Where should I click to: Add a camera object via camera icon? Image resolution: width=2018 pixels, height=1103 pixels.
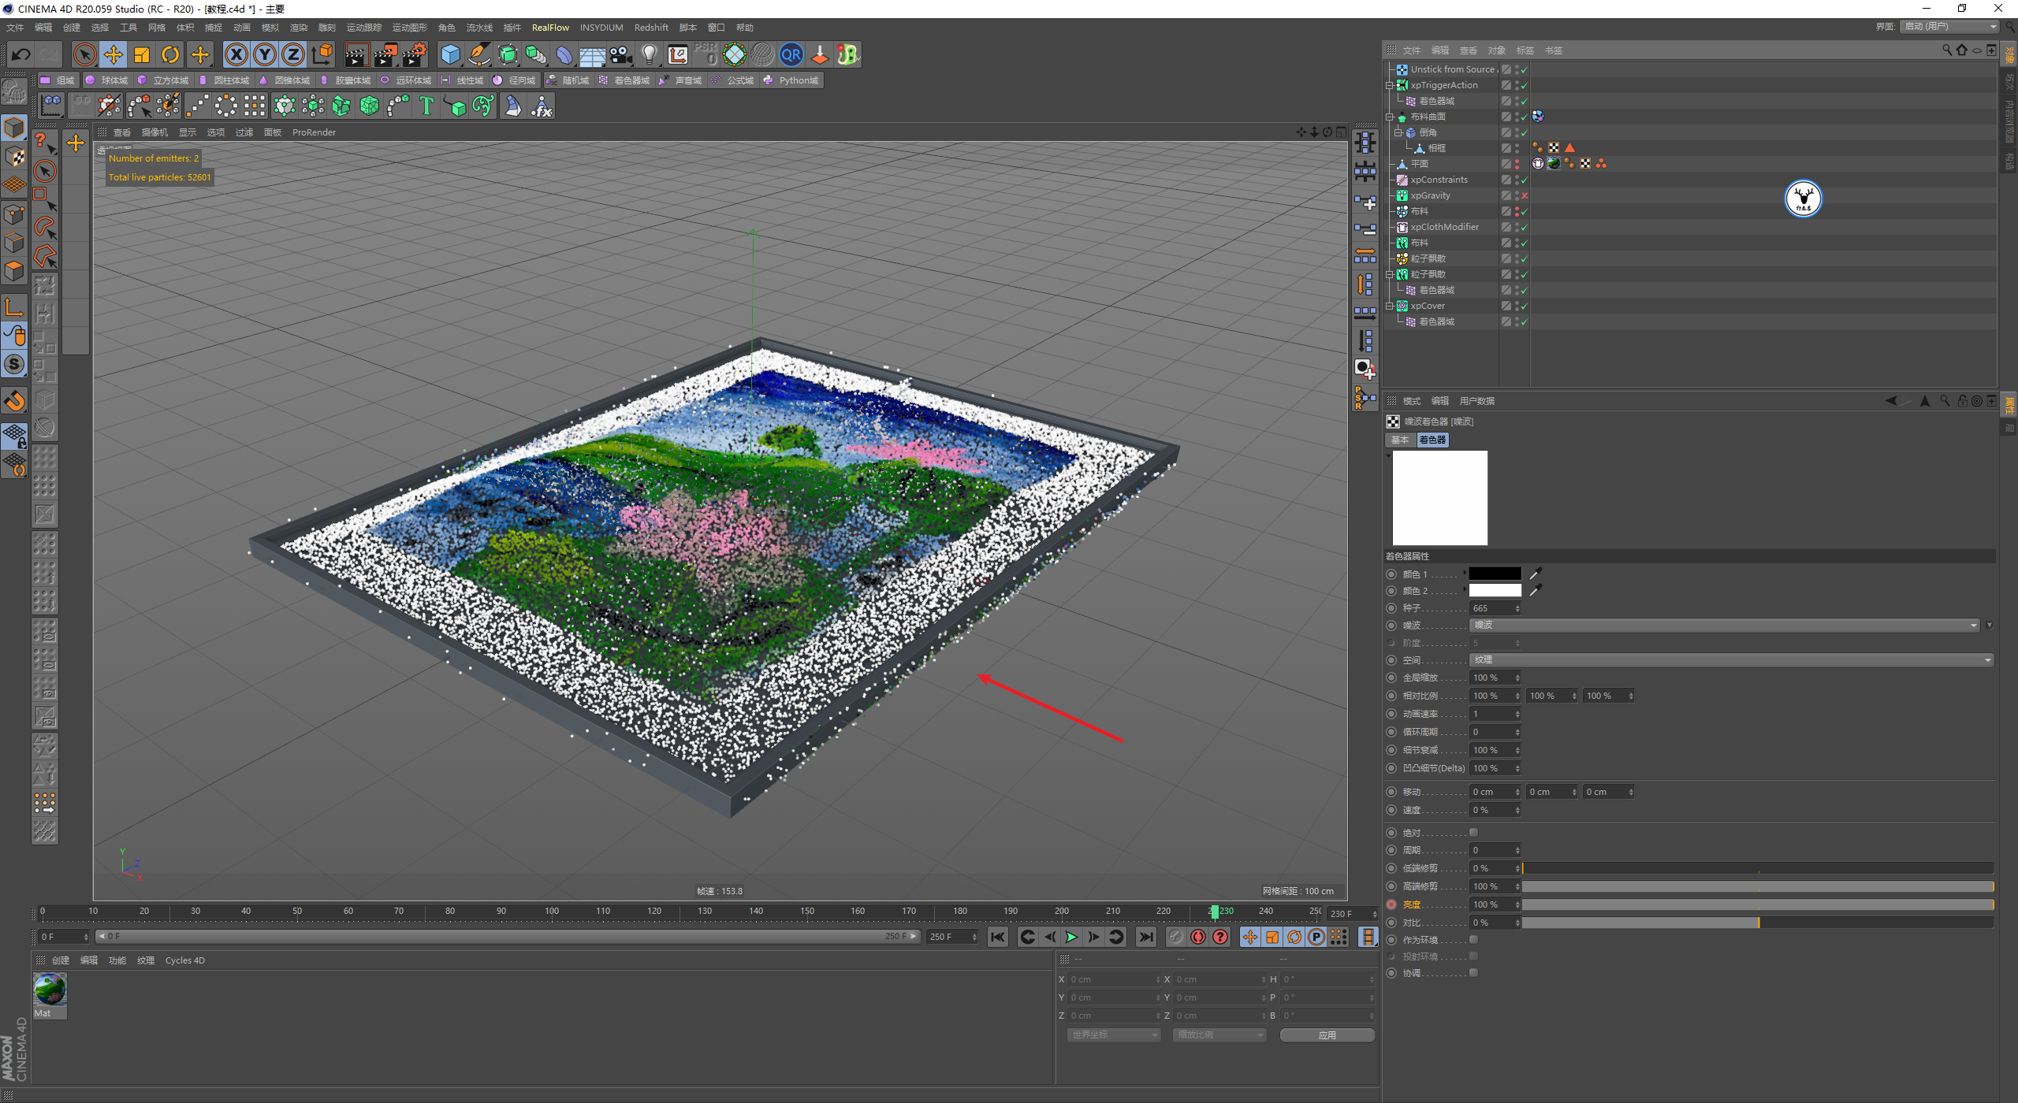click(621, 54)
